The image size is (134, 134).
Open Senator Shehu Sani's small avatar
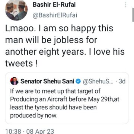[15, 81]
